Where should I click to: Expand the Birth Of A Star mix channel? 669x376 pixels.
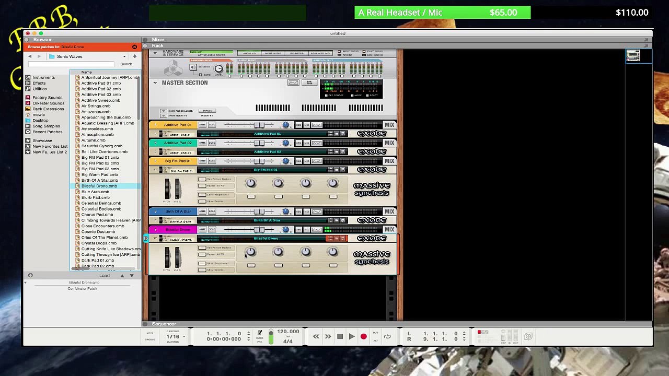(155, 211)
